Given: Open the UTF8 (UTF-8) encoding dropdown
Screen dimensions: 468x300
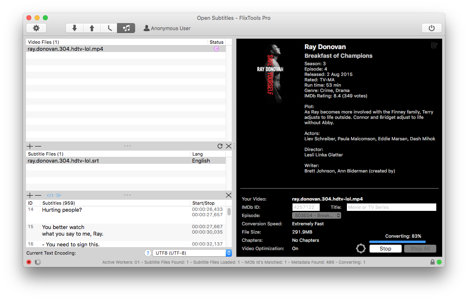Looking at the screenshot, I should point(192,253).
